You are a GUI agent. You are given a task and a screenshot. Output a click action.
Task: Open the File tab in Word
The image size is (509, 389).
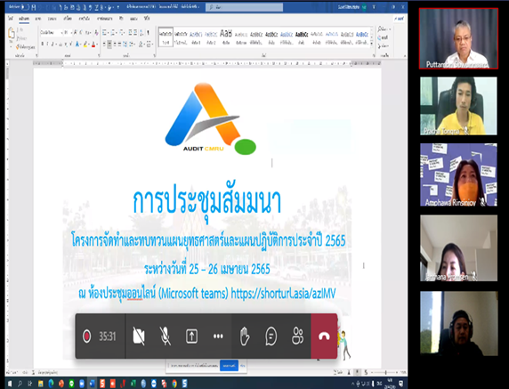[x=11, y=19]
